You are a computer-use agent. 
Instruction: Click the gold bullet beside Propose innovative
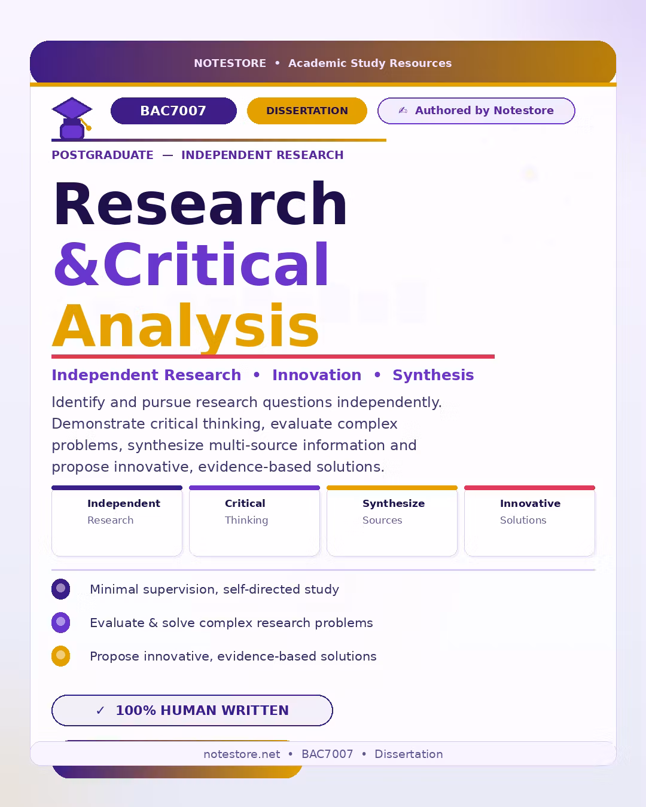coord(60,656)
